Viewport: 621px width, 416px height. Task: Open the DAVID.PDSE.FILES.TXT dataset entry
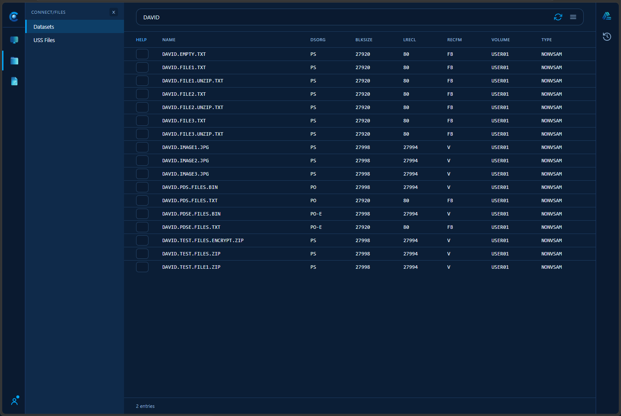pos(191,227)
